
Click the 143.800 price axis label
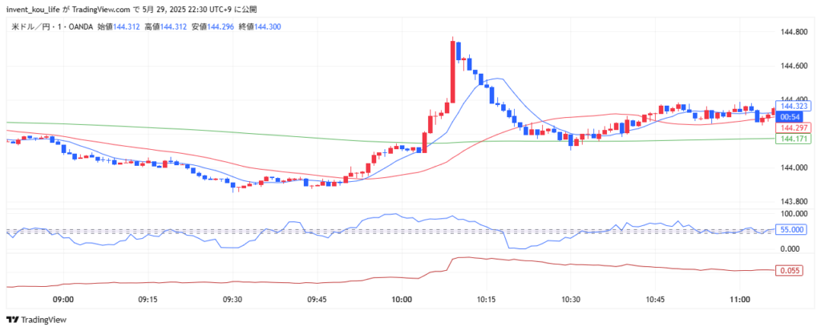[x=792, y=202]
